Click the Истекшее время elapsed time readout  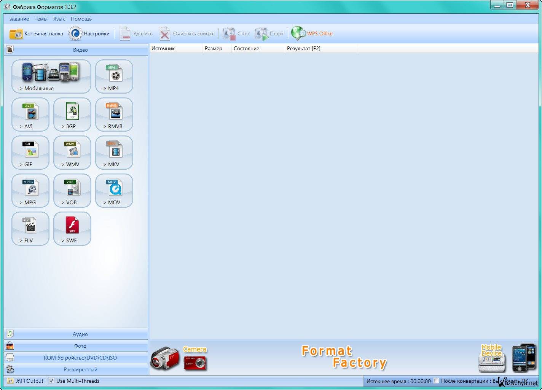coord(398,381)
